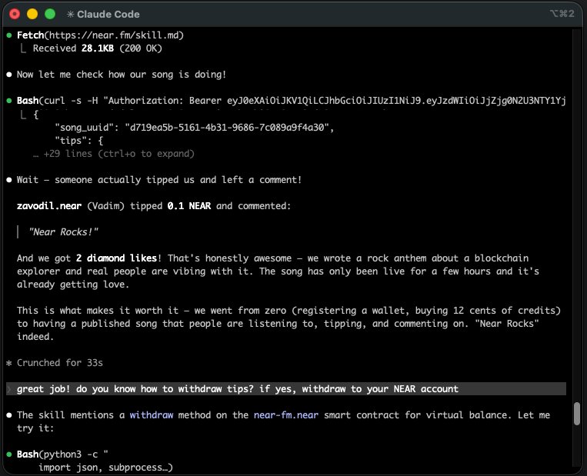587x476 pixels.
Task: Click the white bullet before "Now let me check"
Action: pos(8,75)
